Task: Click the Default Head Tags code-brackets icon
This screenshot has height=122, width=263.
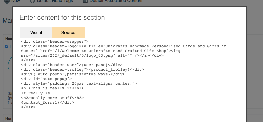Action: tap(32, 1)
